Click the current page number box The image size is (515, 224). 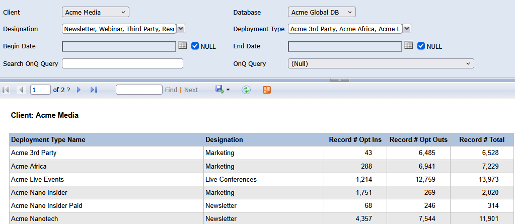[x=40, y=90]
